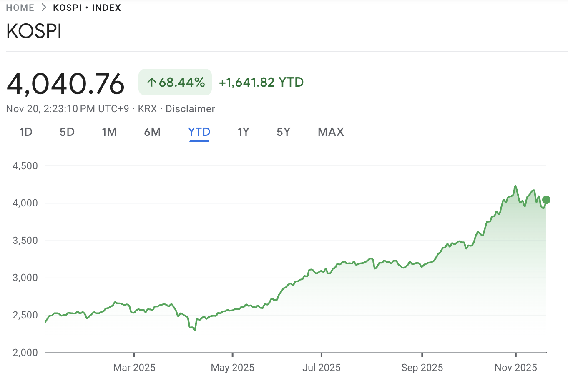The image size is (568, 386).
Task: Open the KRX exchange Disclaimer
Action: coord(190,108)
